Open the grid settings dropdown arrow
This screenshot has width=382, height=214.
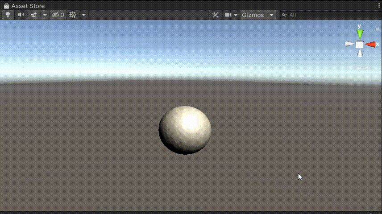pyautogui.click(x=84, y=15)
